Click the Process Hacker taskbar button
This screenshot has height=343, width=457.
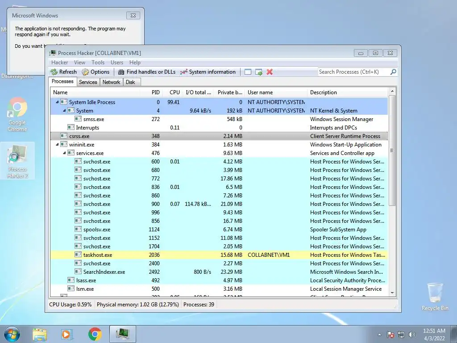123,334
